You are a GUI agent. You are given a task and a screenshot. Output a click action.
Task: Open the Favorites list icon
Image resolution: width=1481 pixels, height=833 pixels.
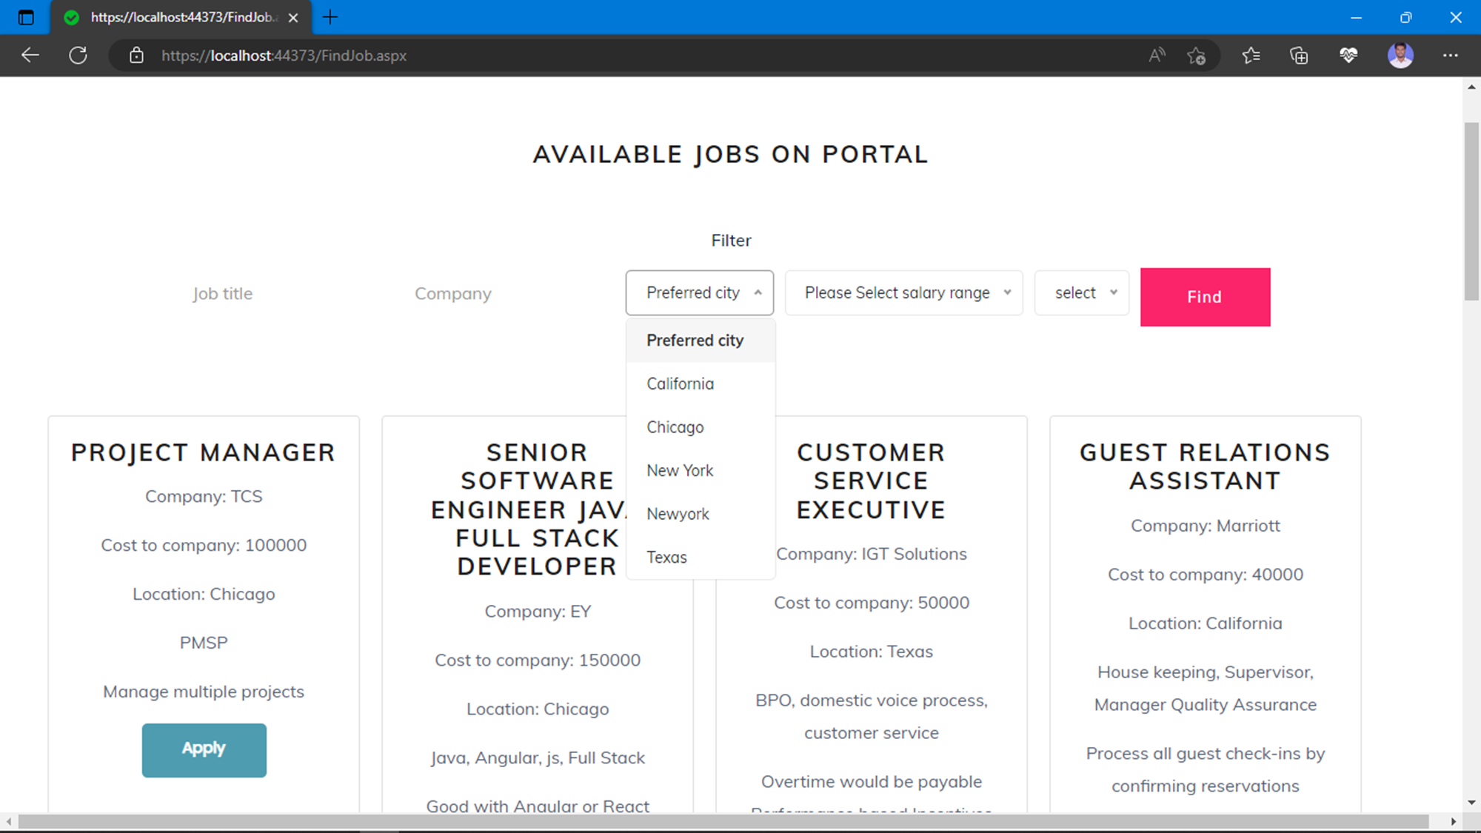1251,56
